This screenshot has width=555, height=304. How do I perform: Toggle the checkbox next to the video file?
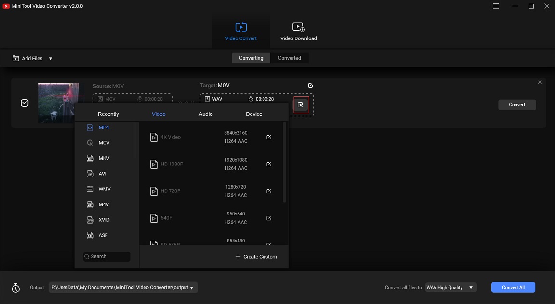pos(25,103)
